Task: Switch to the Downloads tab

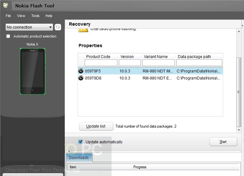Action: pyautogui.click(x=79, y=157)
